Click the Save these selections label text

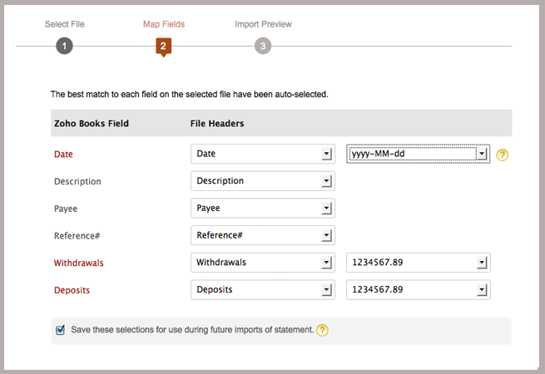(192, 330)
